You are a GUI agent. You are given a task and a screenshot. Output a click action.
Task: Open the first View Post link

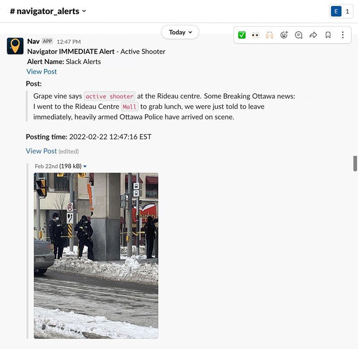click(x=41, y=71)
